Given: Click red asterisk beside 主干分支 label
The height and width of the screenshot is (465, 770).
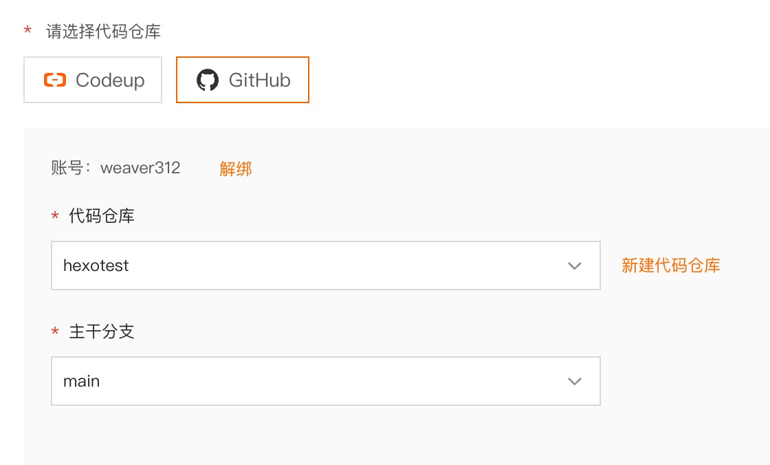Looking at the screenshot, I should (56, 332).
